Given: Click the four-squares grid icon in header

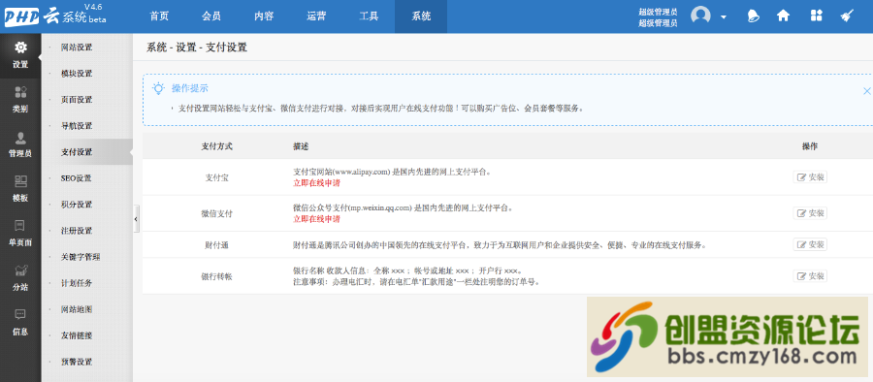Looking at the screenshot, I should 816,16.
